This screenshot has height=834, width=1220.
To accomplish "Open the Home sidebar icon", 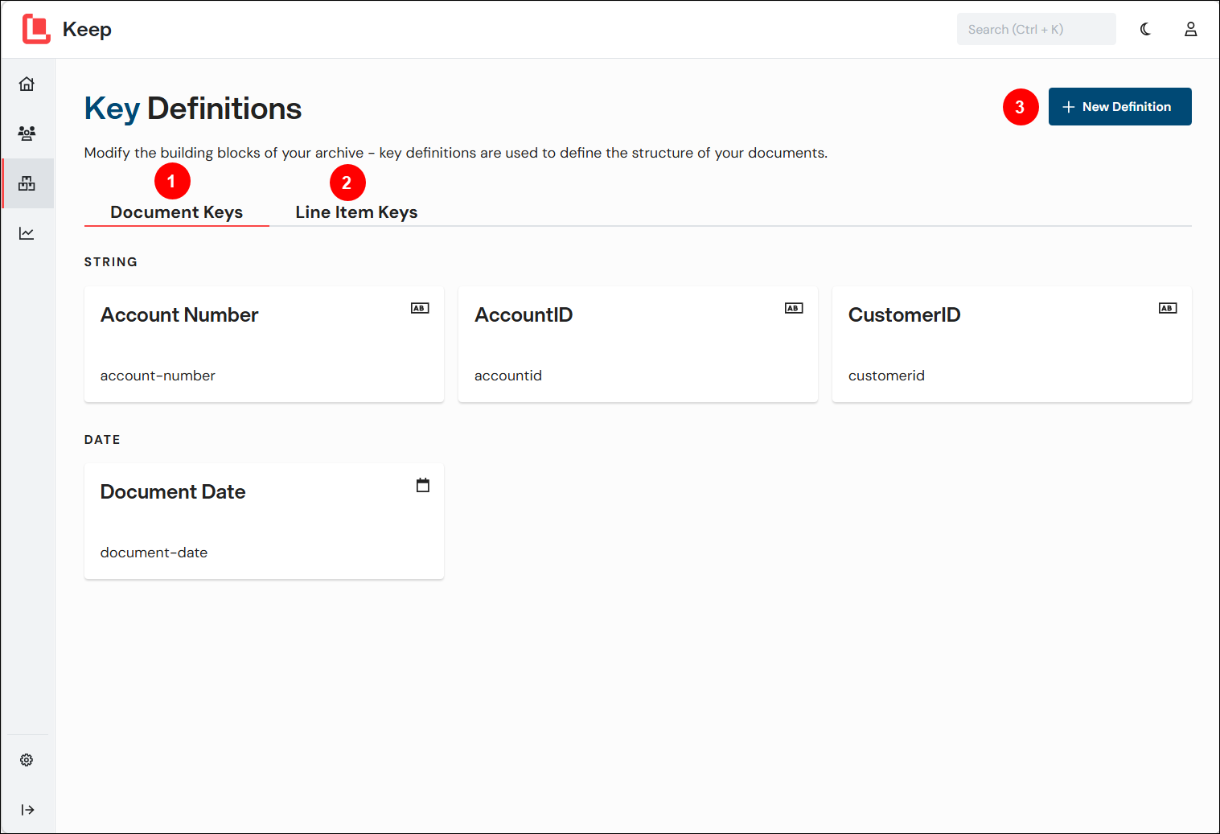I will [x=27, y=84].
